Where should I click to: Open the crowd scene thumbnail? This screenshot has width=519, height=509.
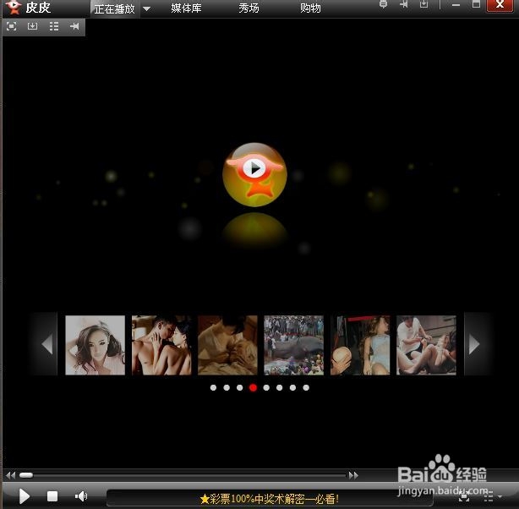pyautogui.click(x=294, y=345)
